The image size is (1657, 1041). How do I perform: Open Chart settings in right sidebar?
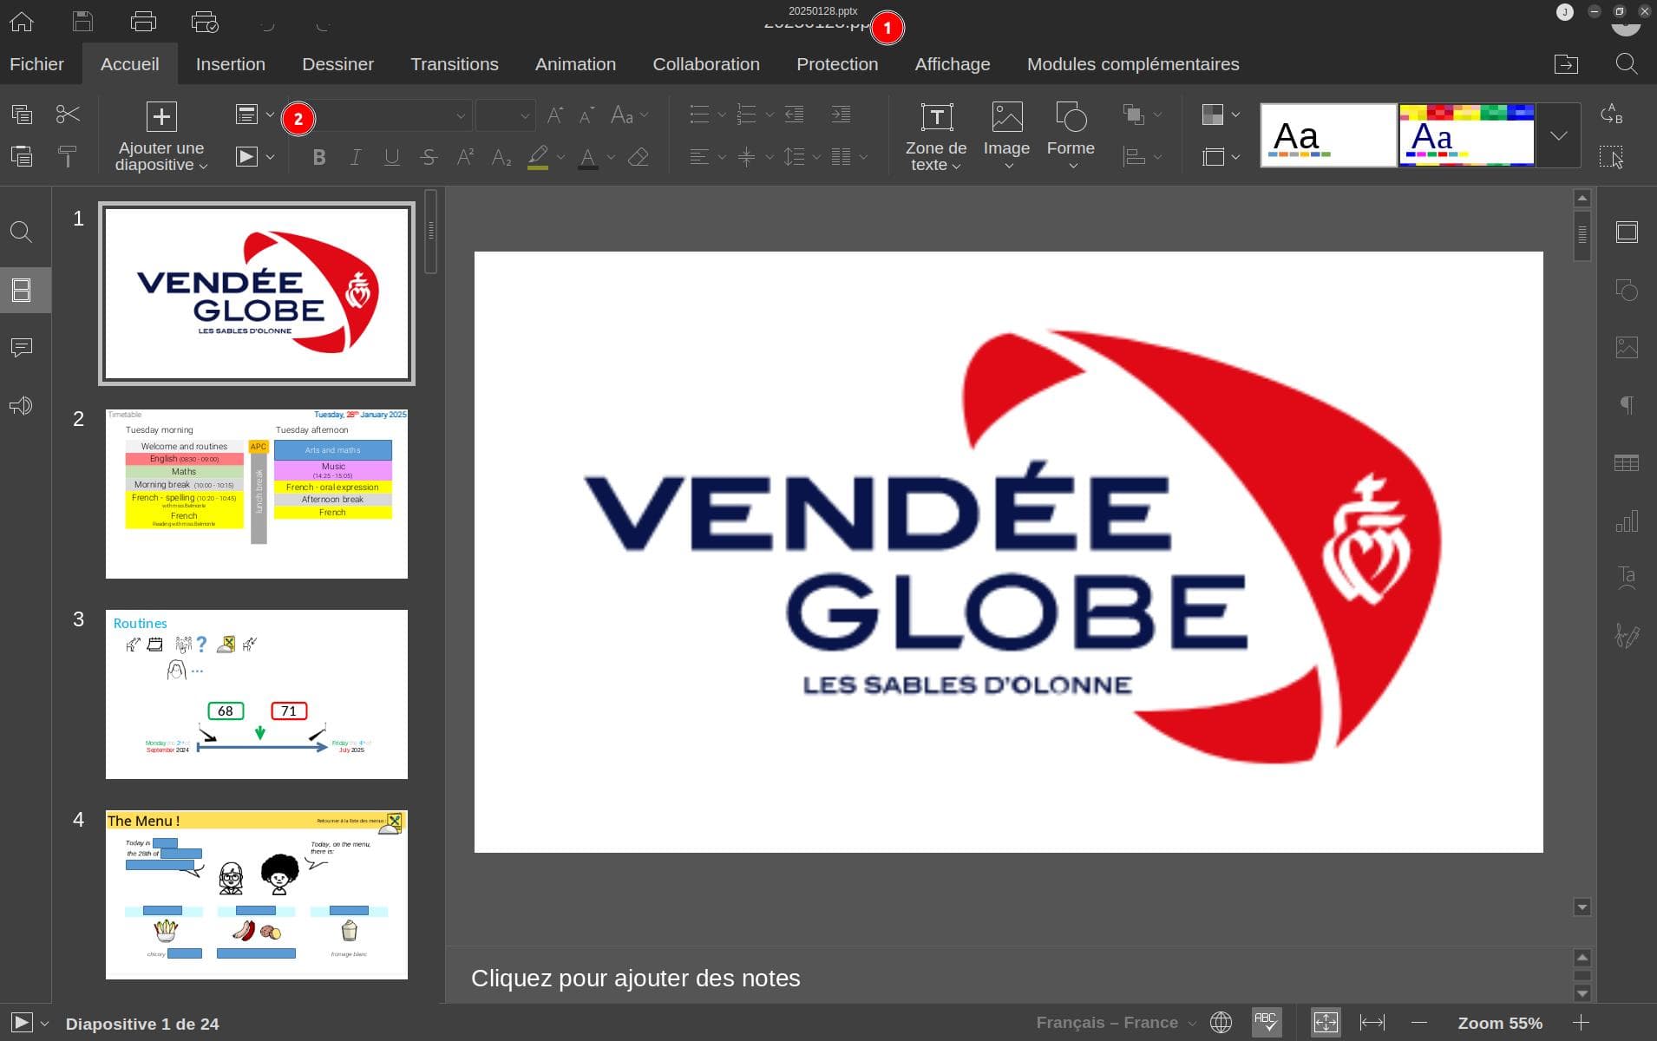click(1627, 520)
